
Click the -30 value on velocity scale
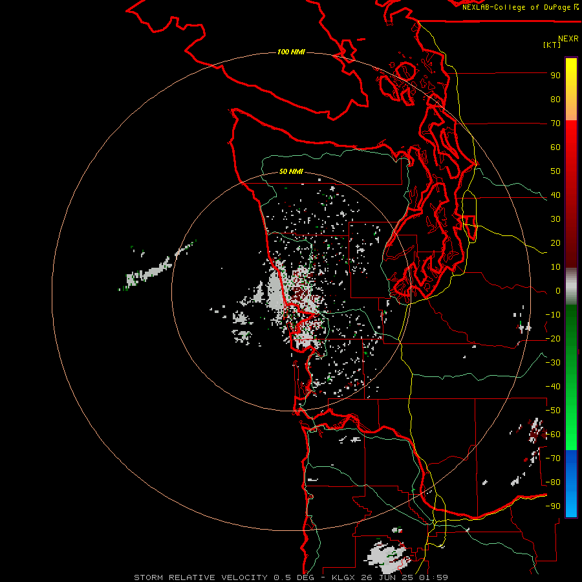553,363
